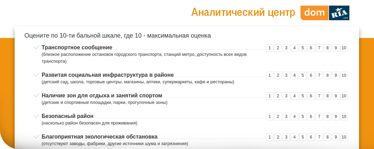Rate Наличие зон для отдыха with score 1
This screenshot has width=374, height=149.
click(x=270, y=96)
